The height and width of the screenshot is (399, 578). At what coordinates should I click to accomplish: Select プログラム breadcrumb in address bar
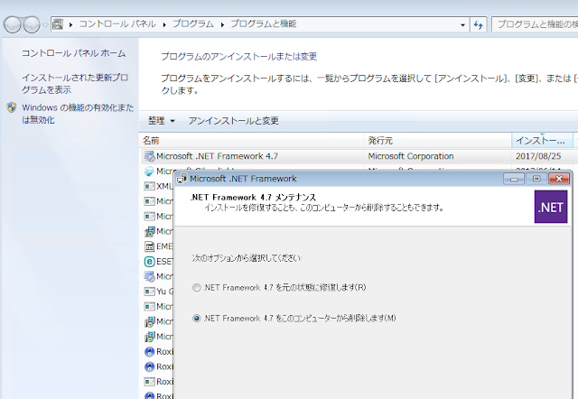(x=193, y=24)
